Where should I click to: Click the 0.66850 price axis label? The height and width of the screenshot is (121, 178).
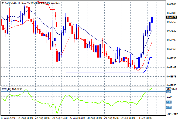pyautogui.click(x=171, y=86)
